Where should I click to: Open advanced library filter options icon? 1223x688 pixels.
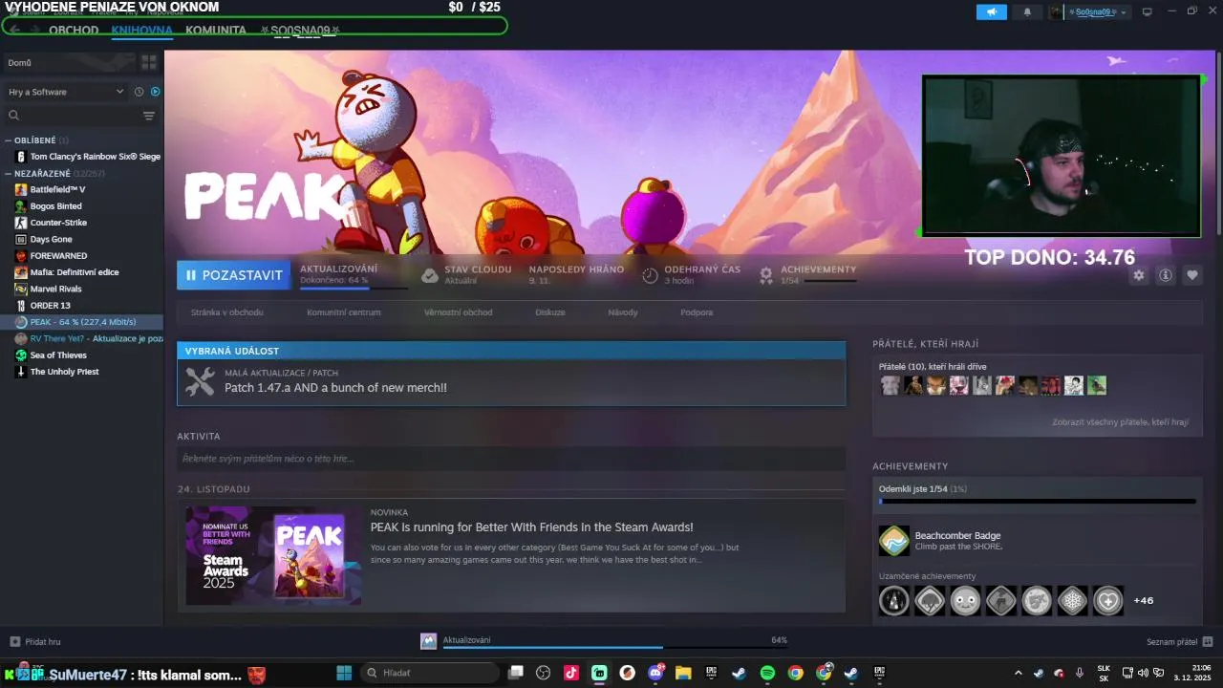click(149, 116)
